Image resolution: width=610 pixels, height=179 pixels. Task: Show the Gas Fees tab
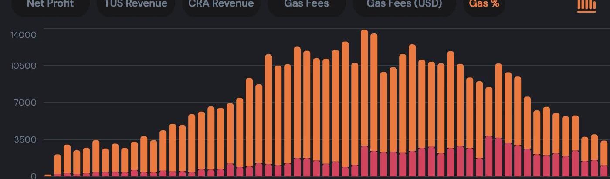[306, 4]
